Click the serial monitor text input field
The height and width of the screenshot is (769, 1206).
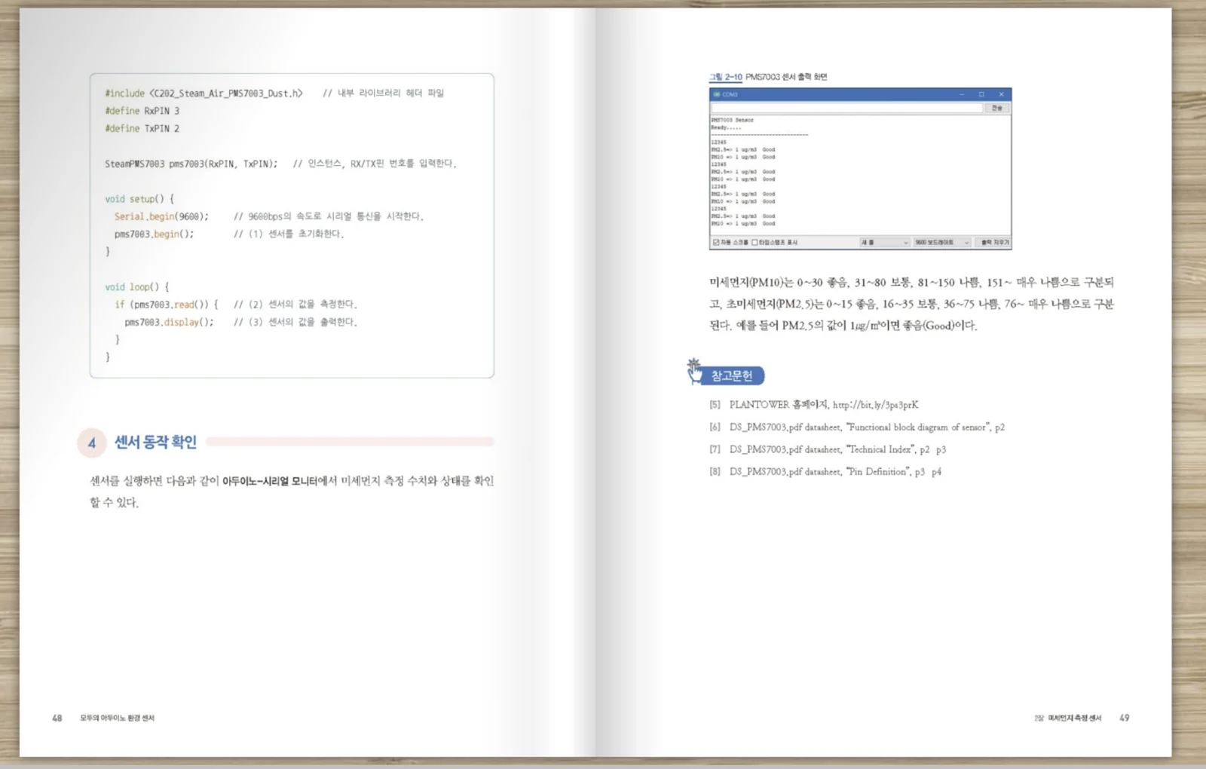(847, 108)
